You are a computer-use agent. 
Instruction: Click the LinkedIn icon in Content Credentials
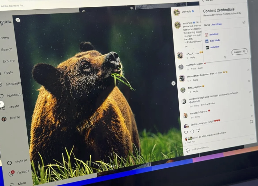[207, 41]
